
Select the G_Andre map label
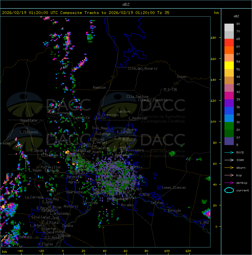pyautogui.click(x=130, y=130)
